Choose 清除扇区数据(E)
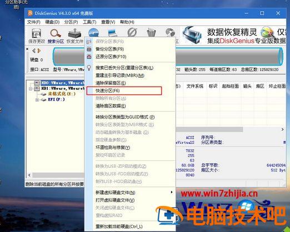Viewport: 290px width, 232px height. point(130,106)
